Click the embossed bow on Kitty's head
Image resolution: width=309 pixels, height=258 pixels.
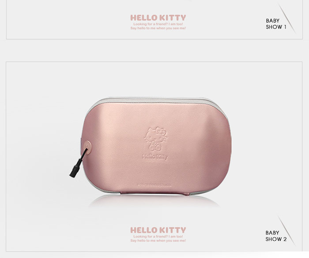tap(160, 130)
